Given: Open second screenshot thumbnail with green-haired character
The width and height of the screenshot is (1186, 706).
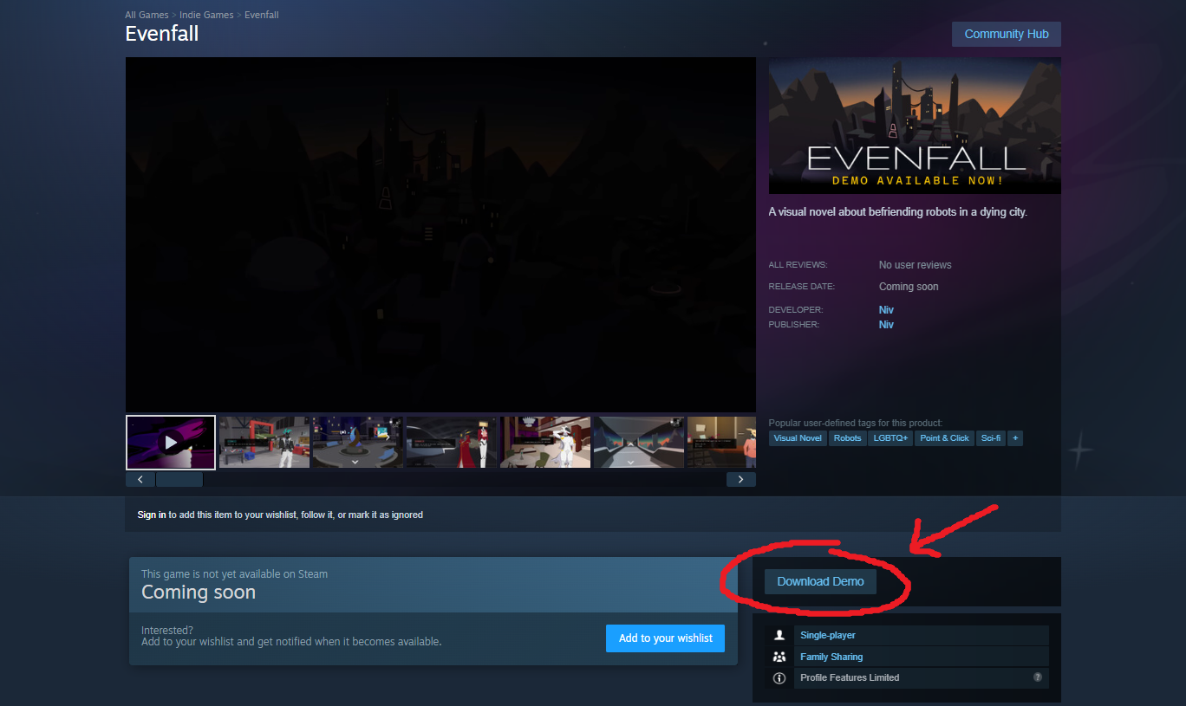Looking at the screenshot, I should pyautogui.click(x=264, y=443).
